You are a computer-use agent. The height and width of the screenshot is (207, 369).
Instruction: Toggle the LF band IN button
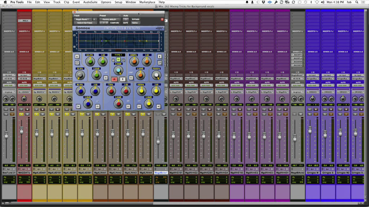(97, 106)
